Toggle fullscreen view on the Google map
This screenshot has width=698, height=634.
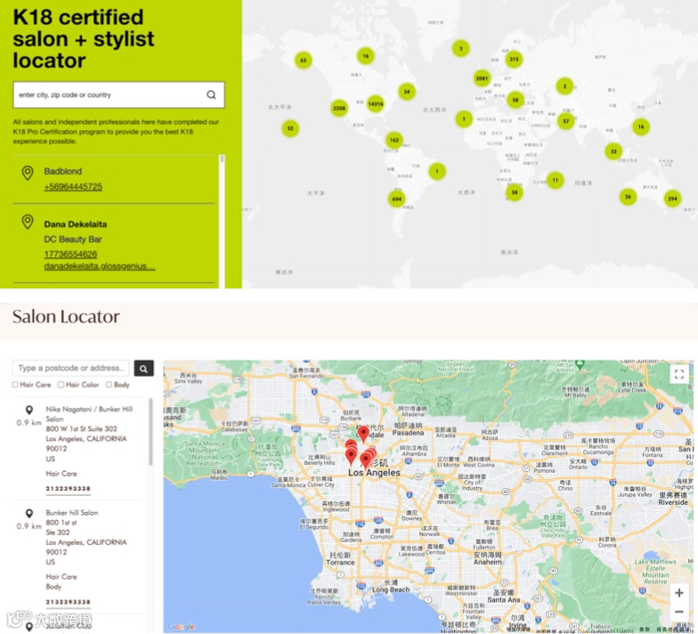pyautogui.click(x=679, y=374)
